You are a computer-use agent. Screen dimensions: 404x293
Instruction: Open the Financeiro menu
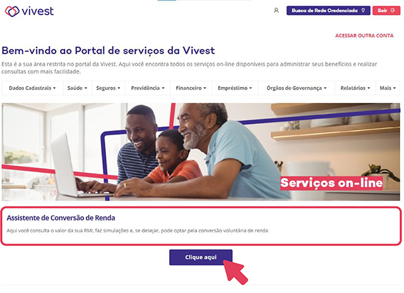click(191, 88)
